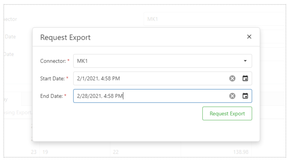Click the faded MK1 field behind dialog
Viewport: 293px width, 161px height.
(214, 19)
